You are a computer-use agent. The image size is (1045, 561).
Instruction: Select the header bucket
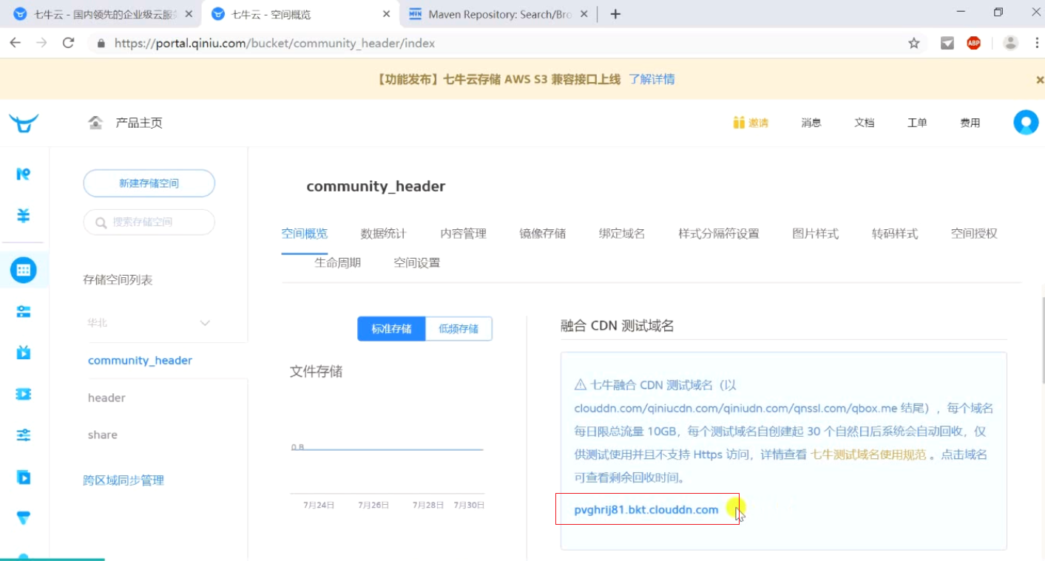pyautogui.click(x=106, y=398)
